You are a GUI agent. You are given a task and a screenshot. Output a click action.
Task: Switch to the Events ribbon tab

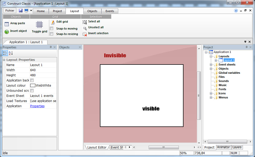[x=110, y=11]
